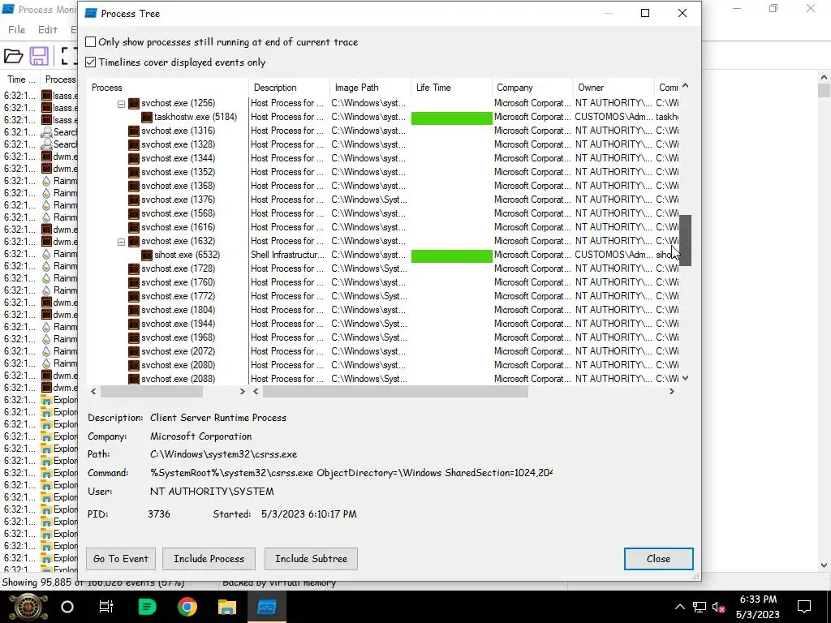Close the Process Tree dialog with the Close button
The height and width of the screenshot is (623, 831).
pos(658,559)
